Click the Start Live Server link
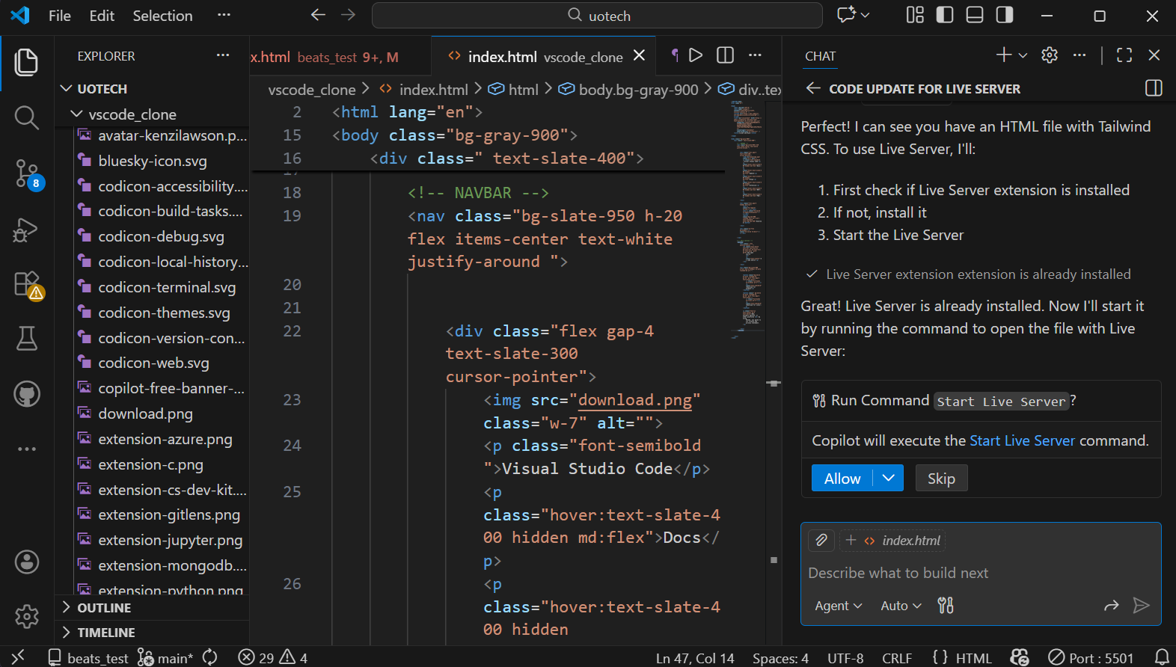The width and height of the screenshot is (1176, 667). coord(1022,440)
